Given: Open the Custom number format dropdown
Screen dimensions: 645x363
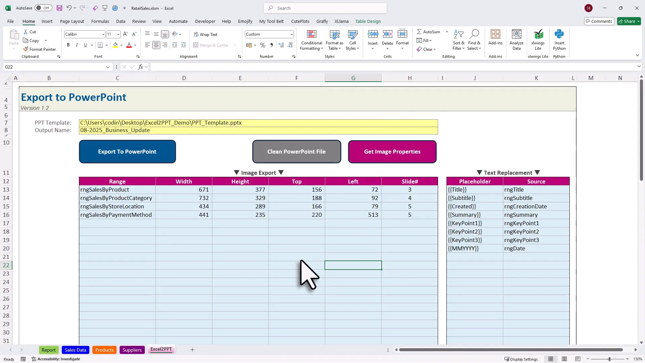Looking at the screenshot, I should coord(291,34).
